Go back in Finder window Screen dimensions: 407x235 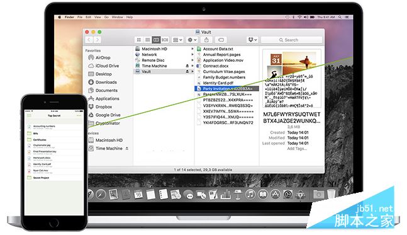coord(89,40)
